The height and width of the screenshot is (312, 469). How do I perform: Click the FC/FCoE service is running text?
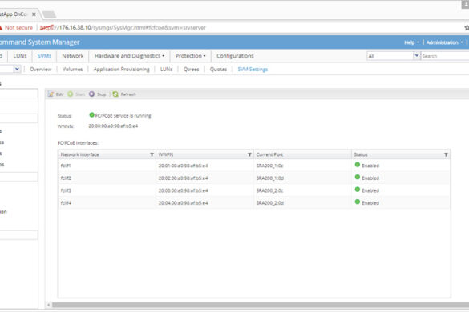tap(123, 115)
